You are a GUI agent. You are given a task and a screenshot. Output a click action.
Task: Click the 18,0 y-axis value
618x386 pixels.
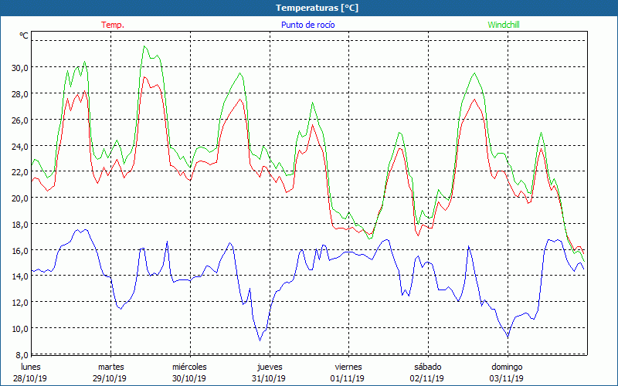pos(20,225)
